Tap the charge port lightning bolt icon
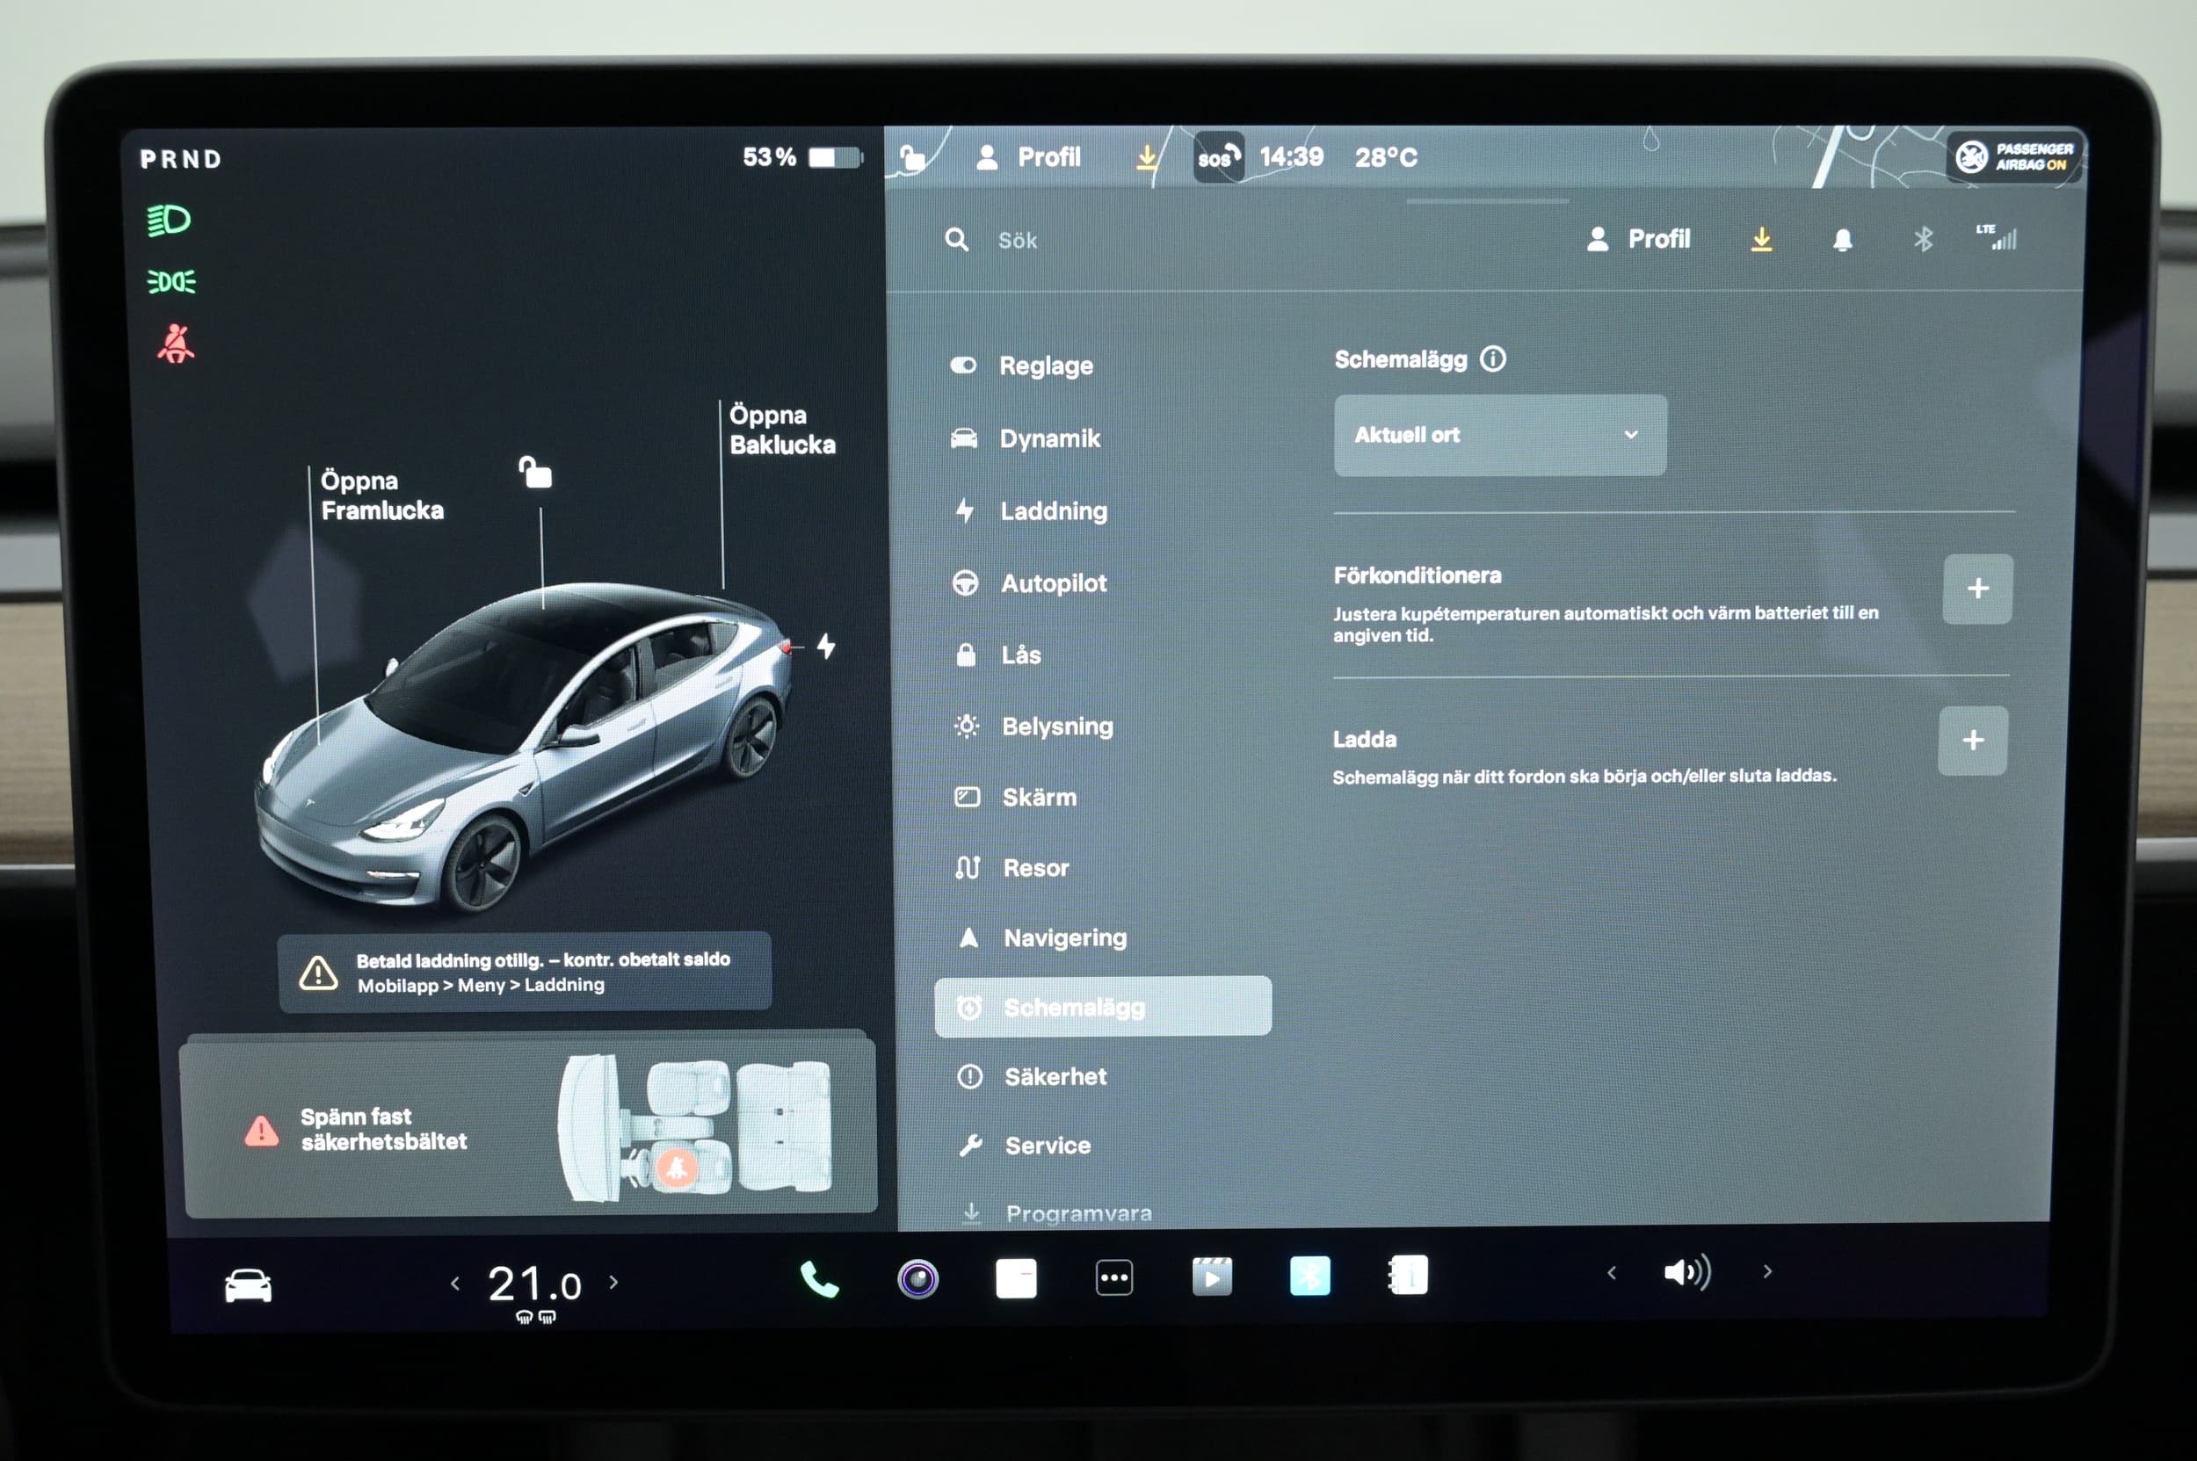The width and height of the screenshot is (2197, 1461). tap(826, 646)
